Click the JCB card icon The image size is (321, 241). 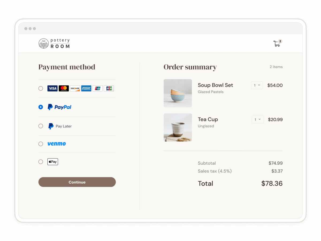(x=109, y=88)
